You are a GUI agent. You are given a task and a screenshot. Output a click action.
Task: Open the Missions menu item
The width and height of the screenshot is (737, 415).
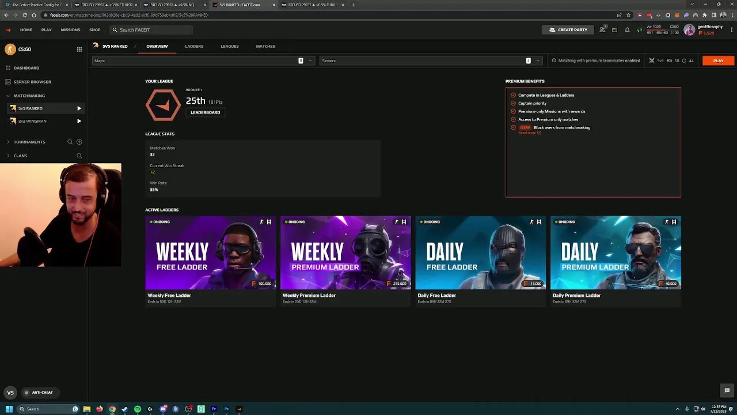[x=70, y=29]
